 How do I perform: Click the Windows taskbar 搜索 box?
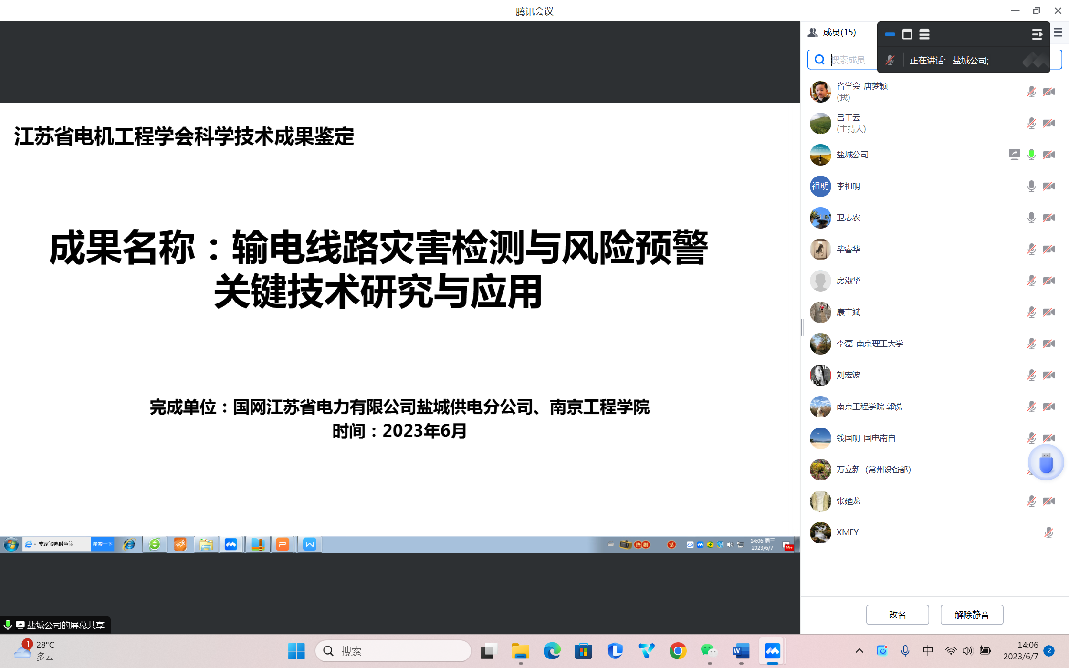tap(393, 651)
